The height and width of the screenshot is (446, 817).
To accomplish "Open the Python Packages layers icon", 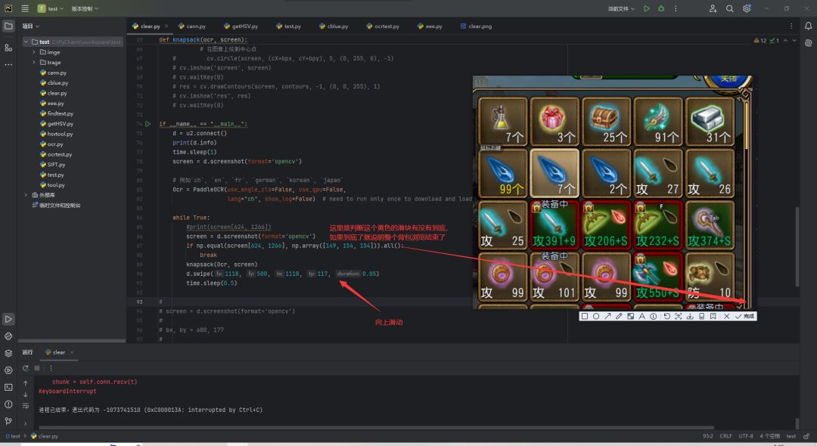I will click(8, 353).
